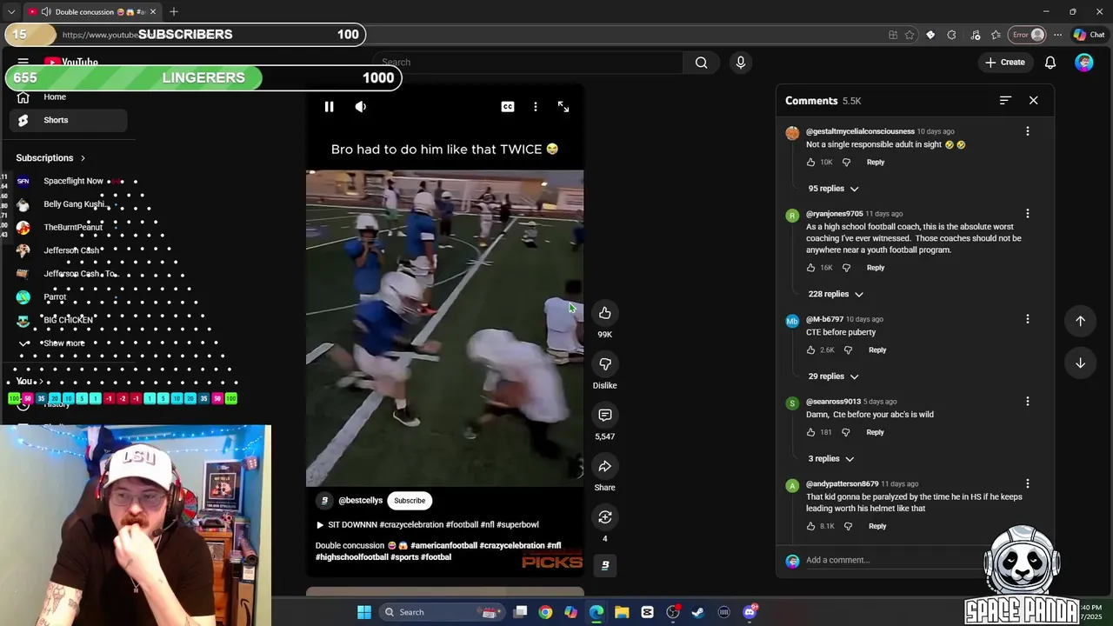
Task: Expand 228 replies
Action: pos(836,294)
